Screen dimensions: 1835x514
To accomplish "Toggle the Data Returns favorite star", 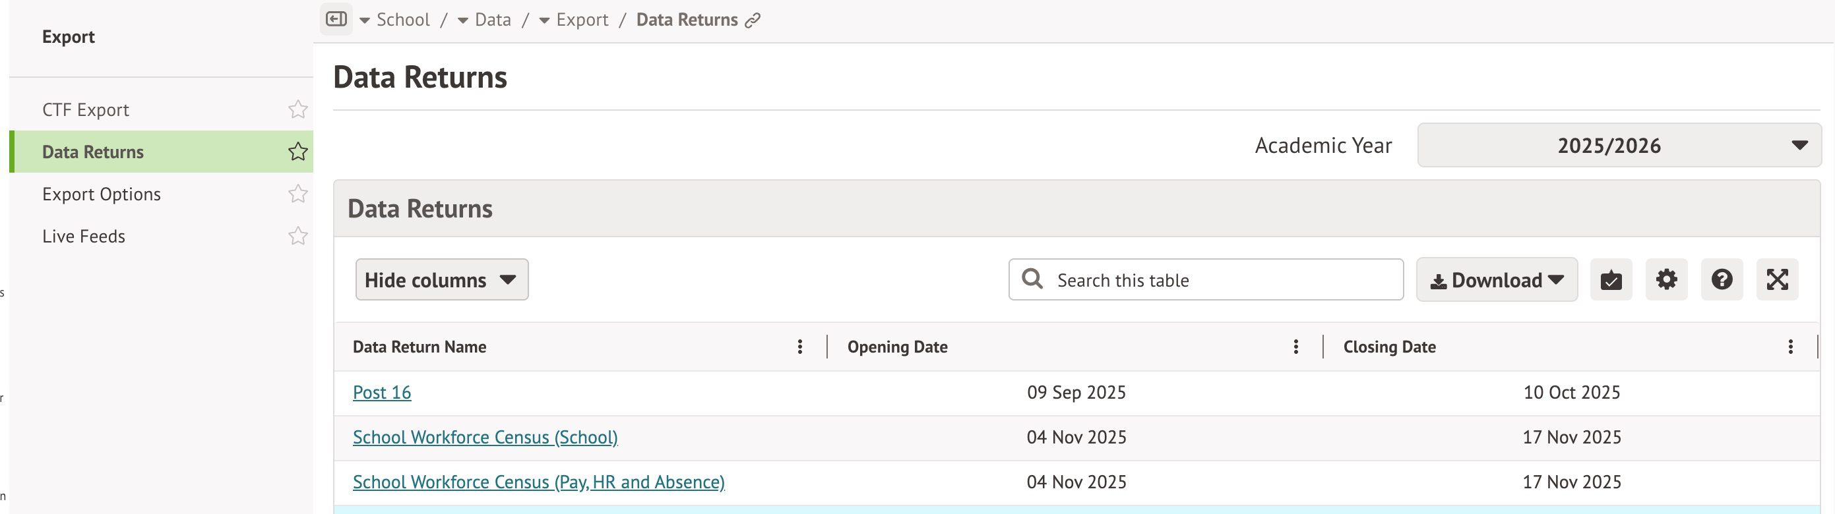I will 297,152.
